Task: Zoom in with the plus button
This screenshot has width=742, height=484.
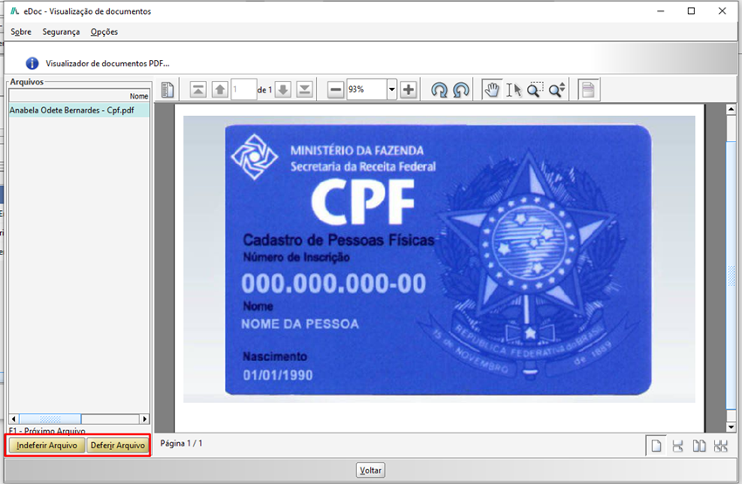Action: coord(408,89)
